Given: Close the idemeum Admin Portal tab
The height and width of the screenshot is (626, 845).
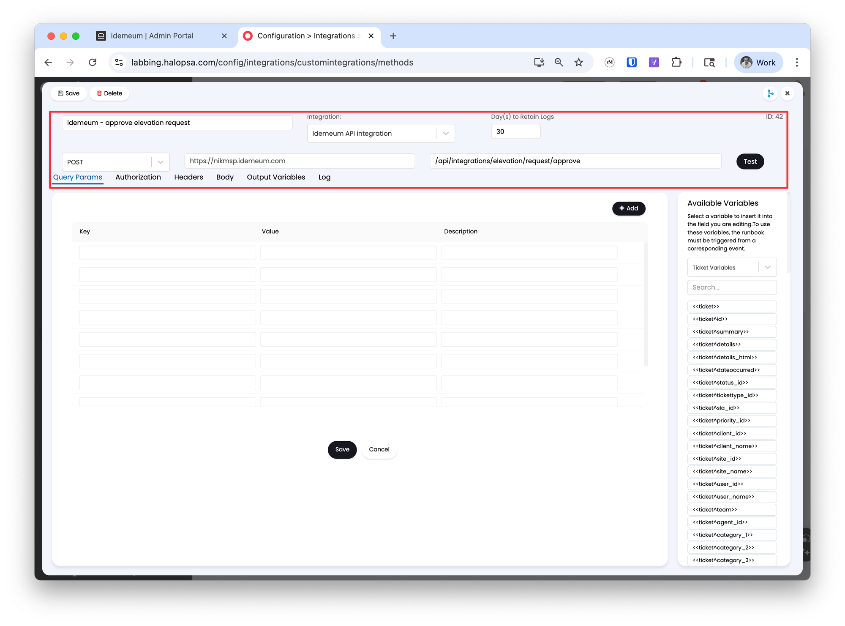Looking at the screenshot, I should (x=224, y=36).
